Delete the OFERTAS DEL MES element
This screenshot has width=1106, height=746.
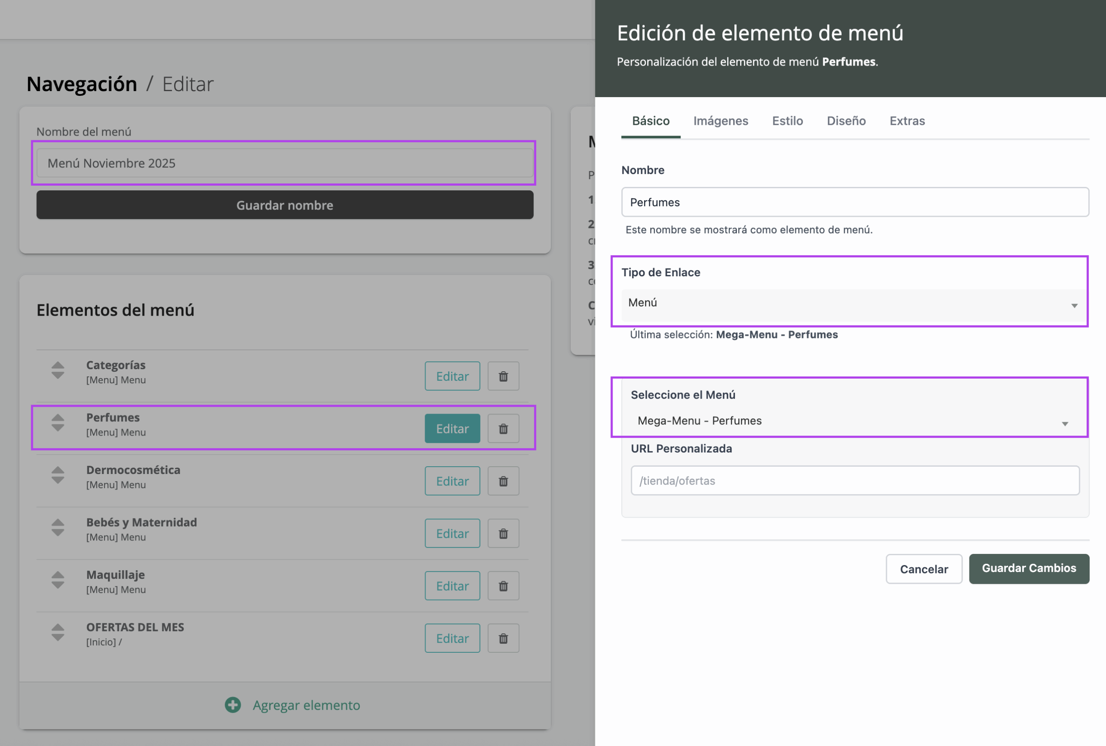tap(503, 638)
